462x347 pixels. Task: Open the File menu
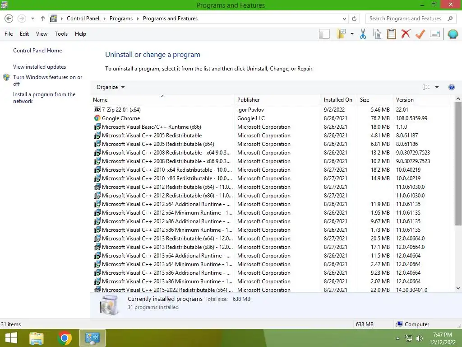coord(9,34)
